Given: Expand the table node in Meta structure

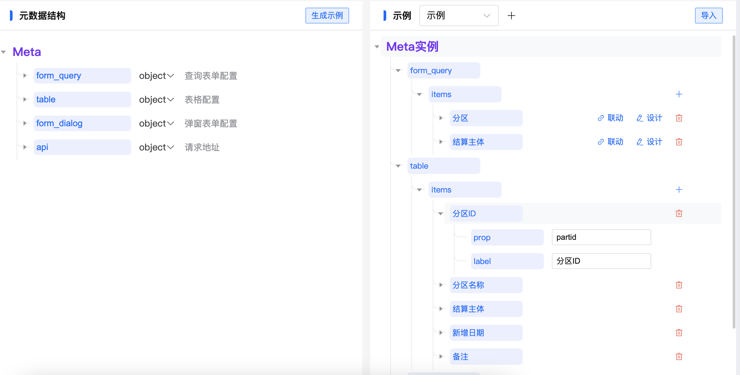Looking at the screenshot, I should [x=25, y=99].
